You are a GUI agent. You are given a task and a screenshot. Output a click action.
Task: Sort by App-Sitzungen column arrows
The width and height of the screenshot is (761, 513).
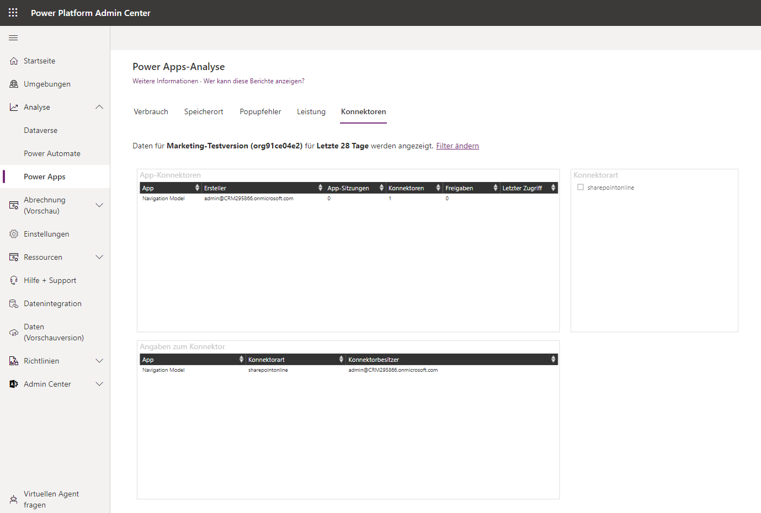tap(381, 188)
